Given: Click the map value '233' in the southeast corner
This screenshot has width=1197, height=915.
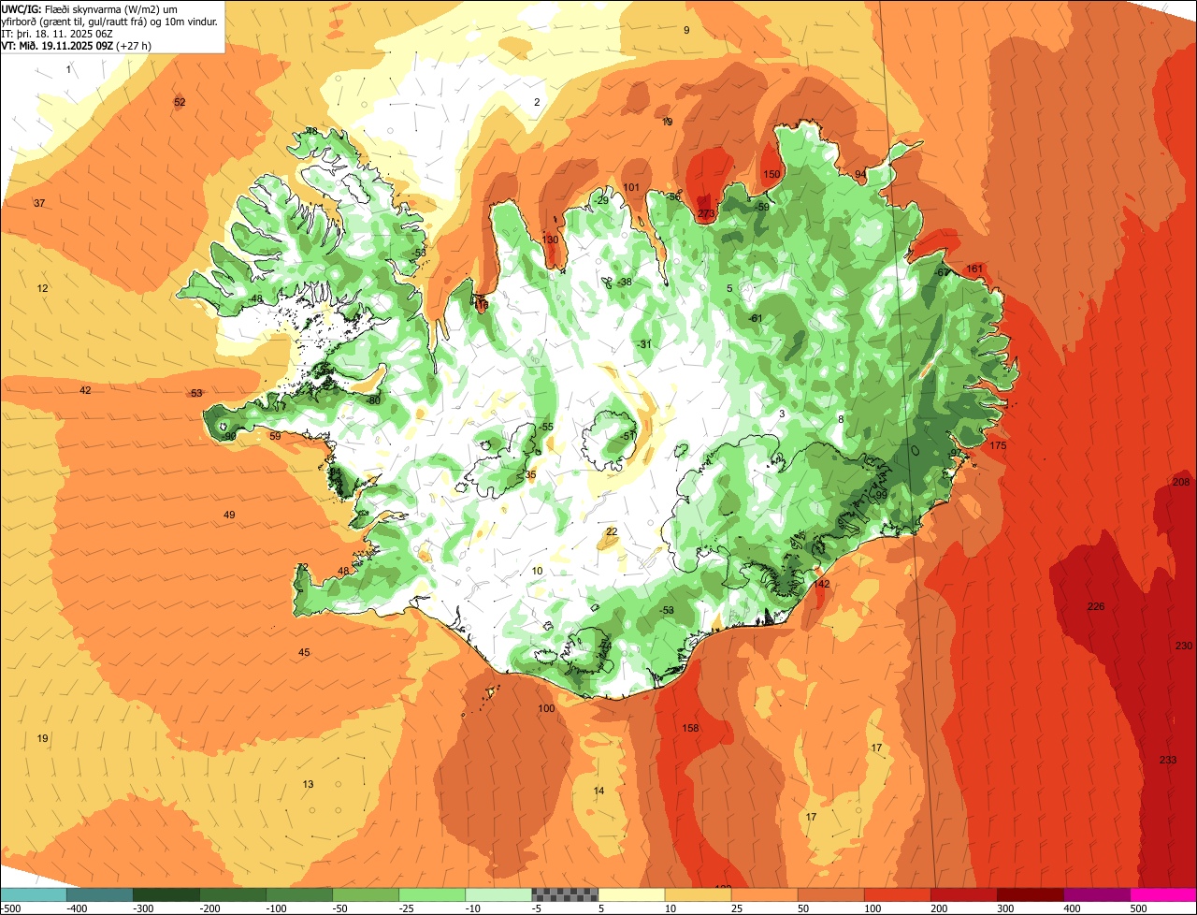Looking at the screenshot, I should 1168,760.
